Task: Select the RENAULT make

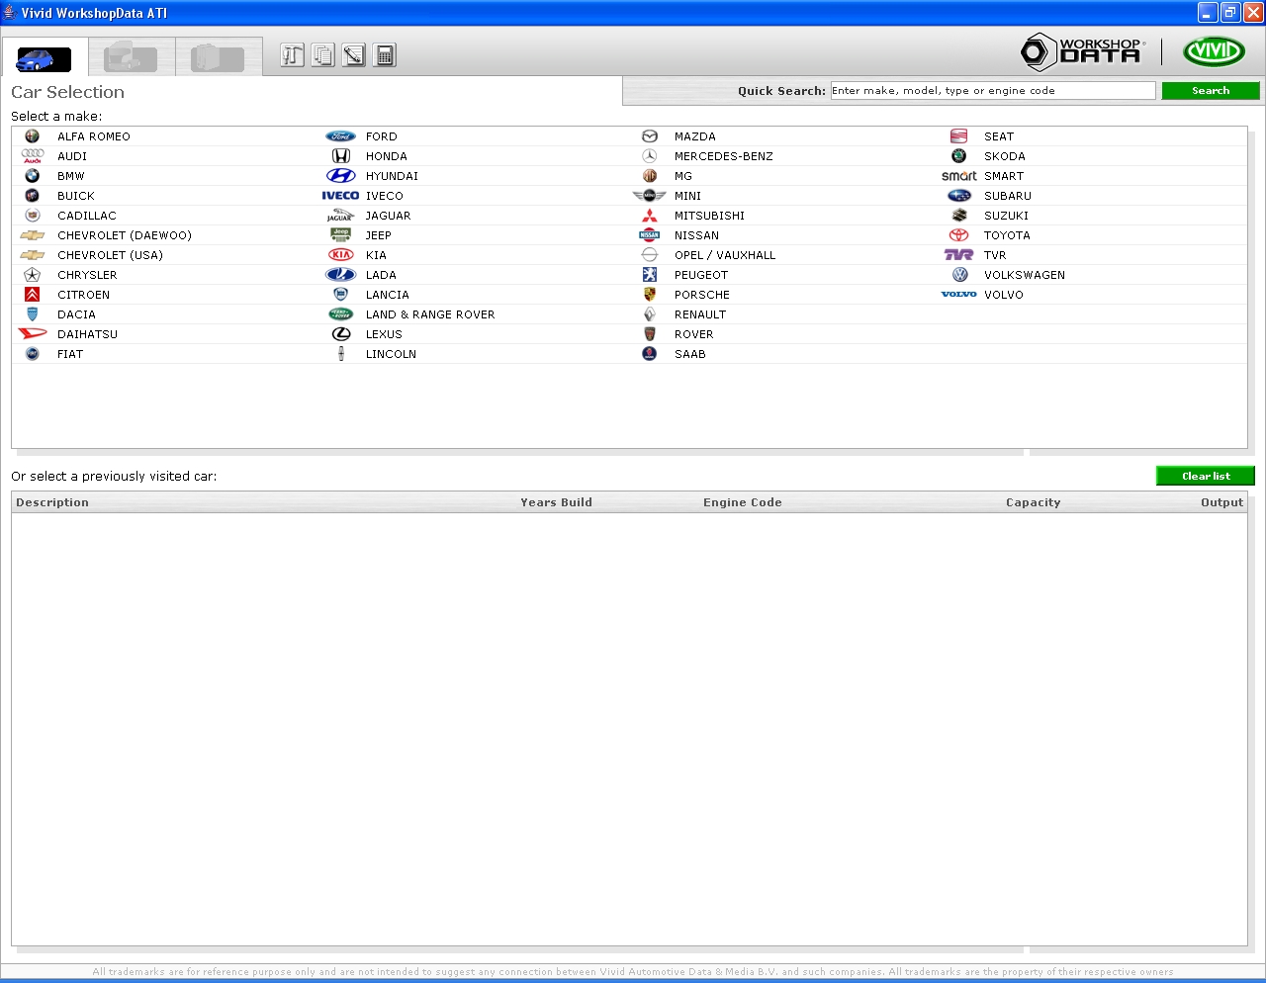Action: point(700,314)
